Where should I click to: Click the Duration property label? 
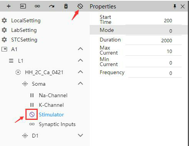(x=110, y=40)
